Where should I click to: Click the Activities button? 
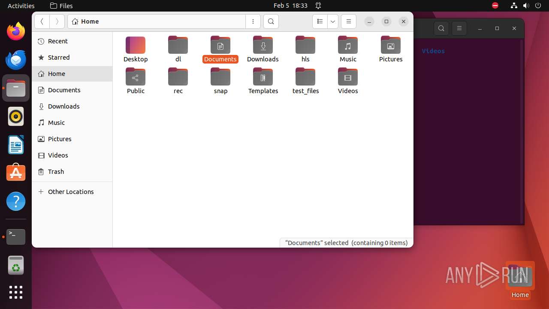point(21,6)
